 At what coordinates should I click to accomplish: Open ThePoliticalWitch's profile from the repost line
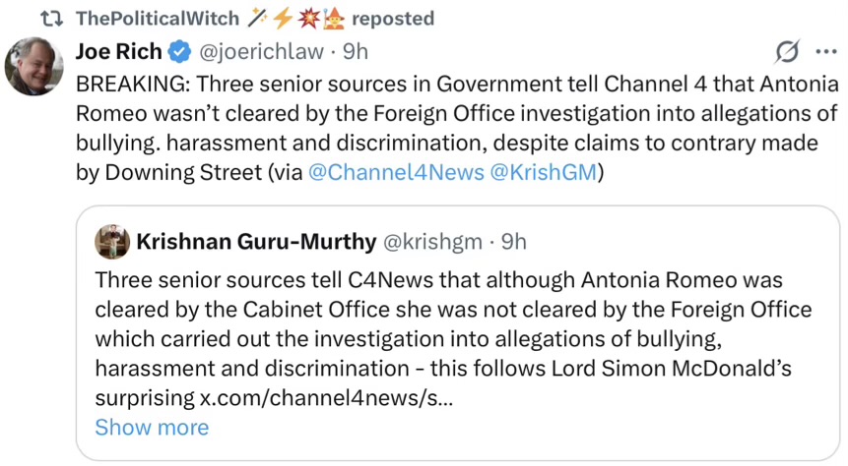159,19
